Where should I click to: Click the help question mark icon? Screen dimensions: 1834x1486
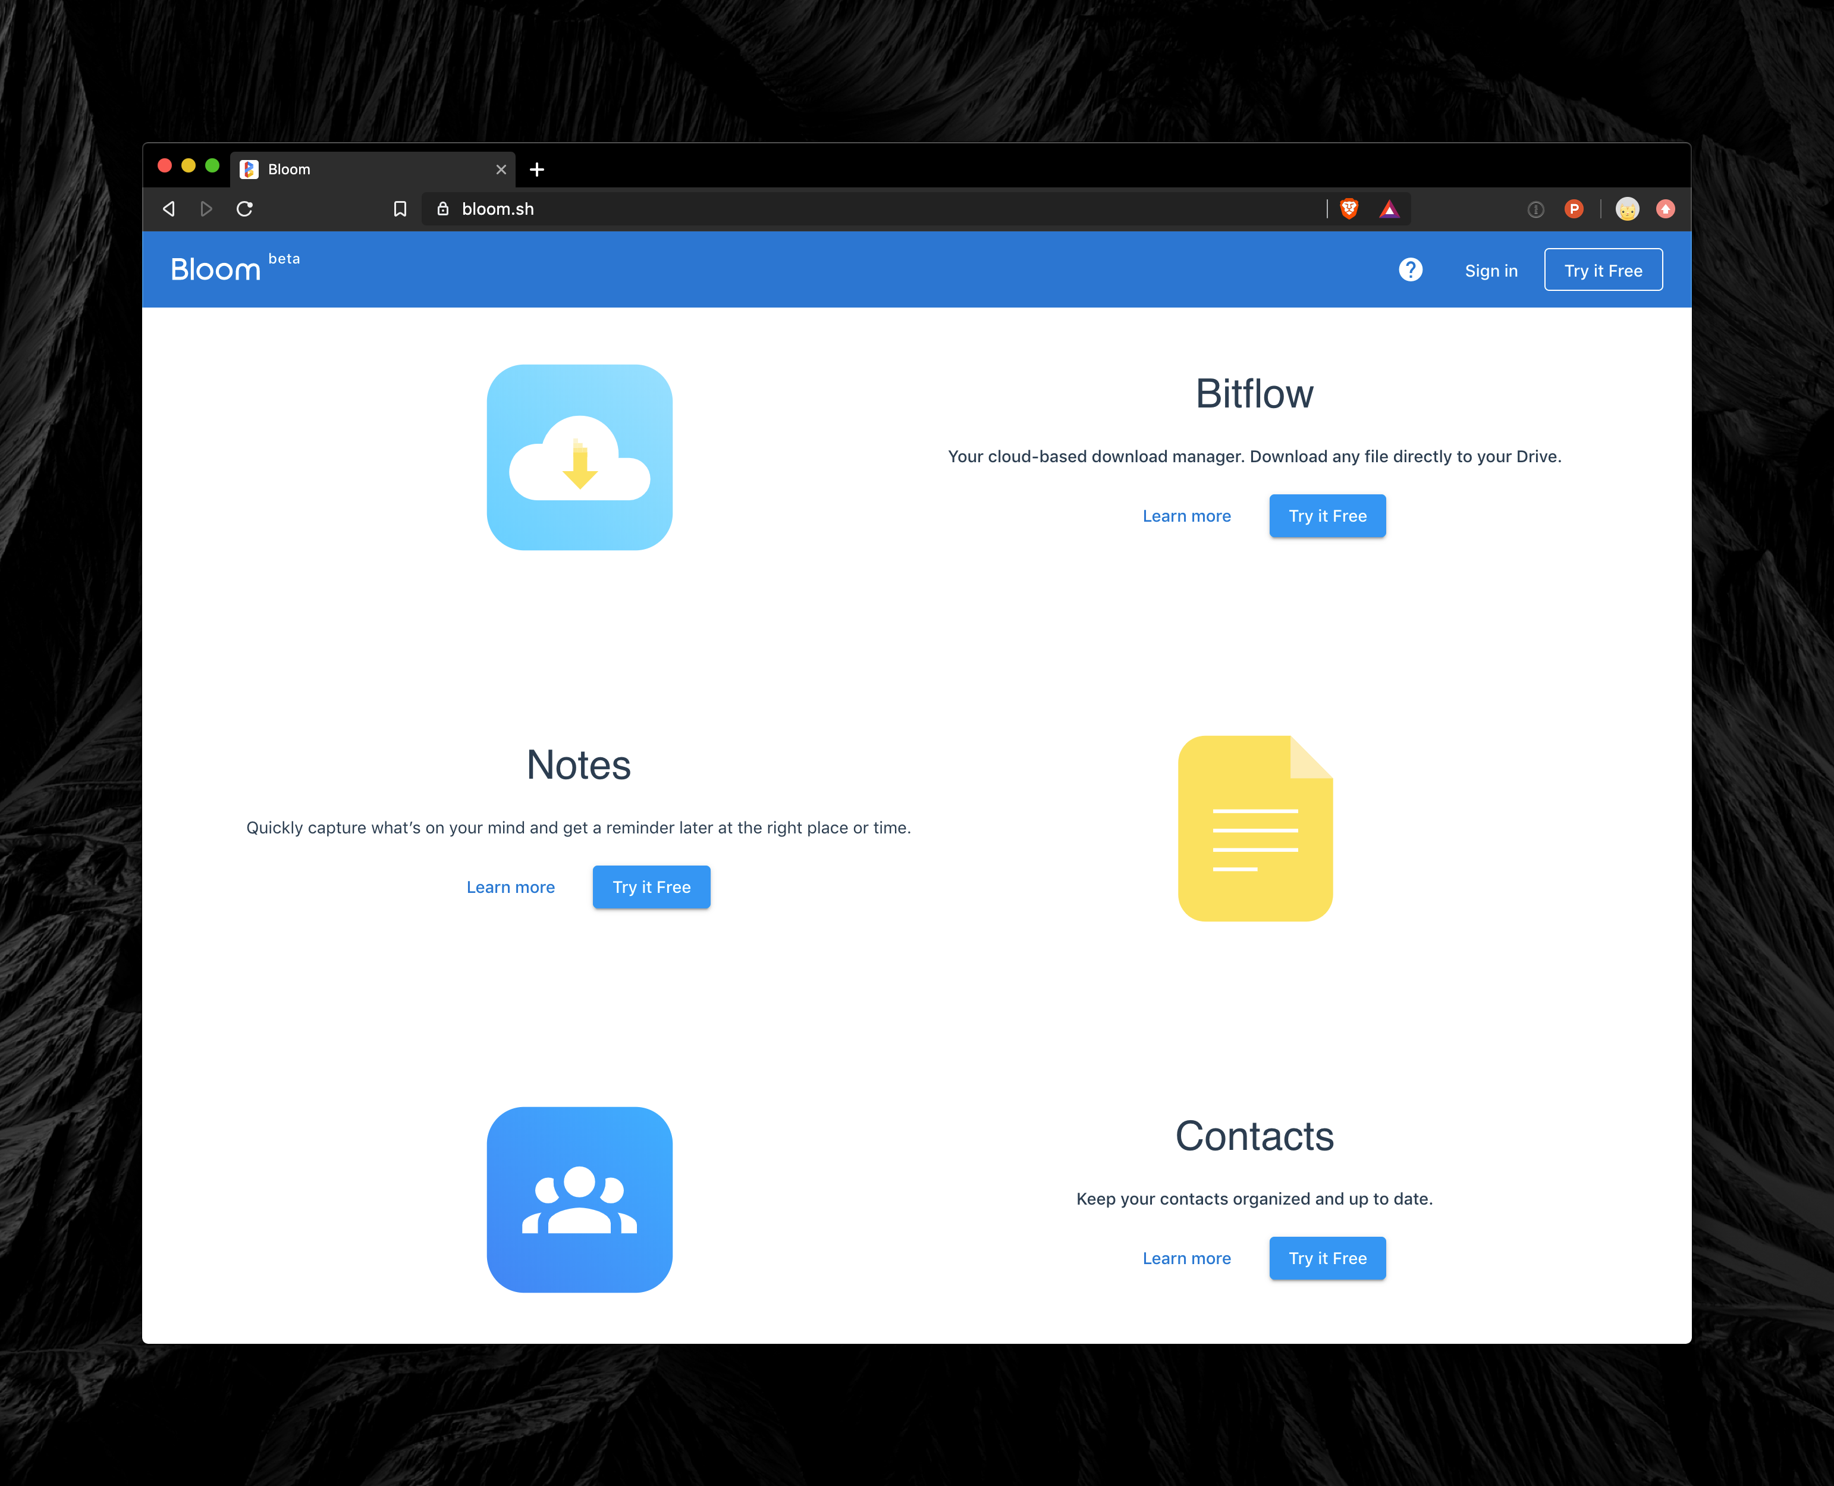pyautogui.click(x=1411, y=269)
